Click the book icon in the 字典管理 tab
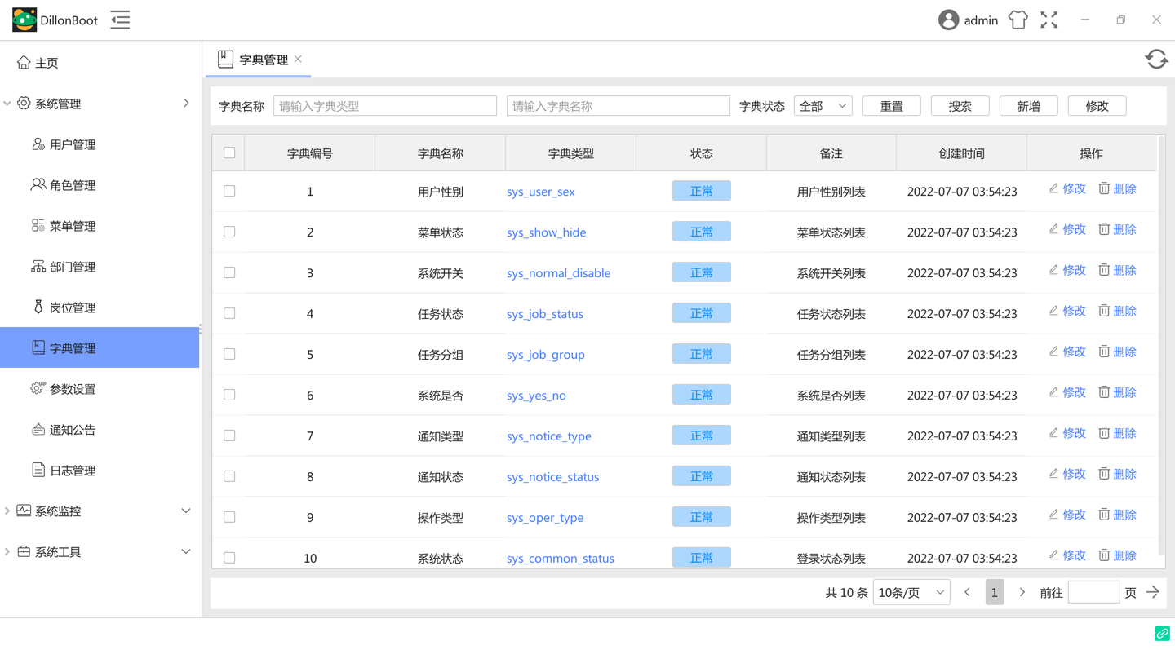The image size is (1175, 650). [225, 59]
